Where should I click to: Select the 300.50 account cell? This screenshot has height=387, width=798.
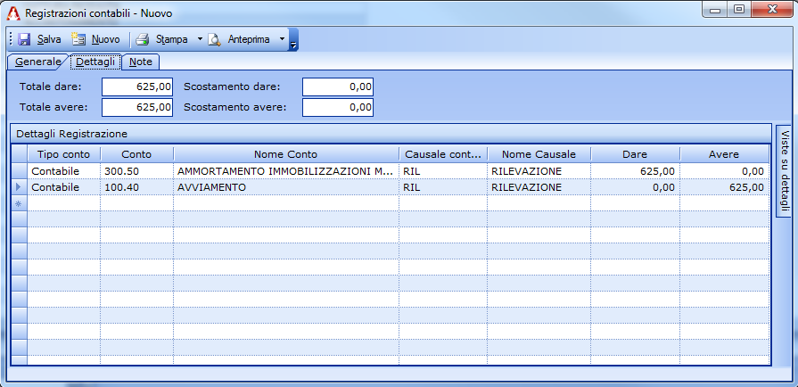click(x=136, y=171)
